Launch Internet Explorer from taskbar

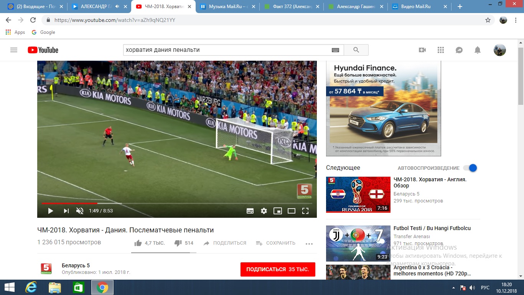[x=31, y=287]
